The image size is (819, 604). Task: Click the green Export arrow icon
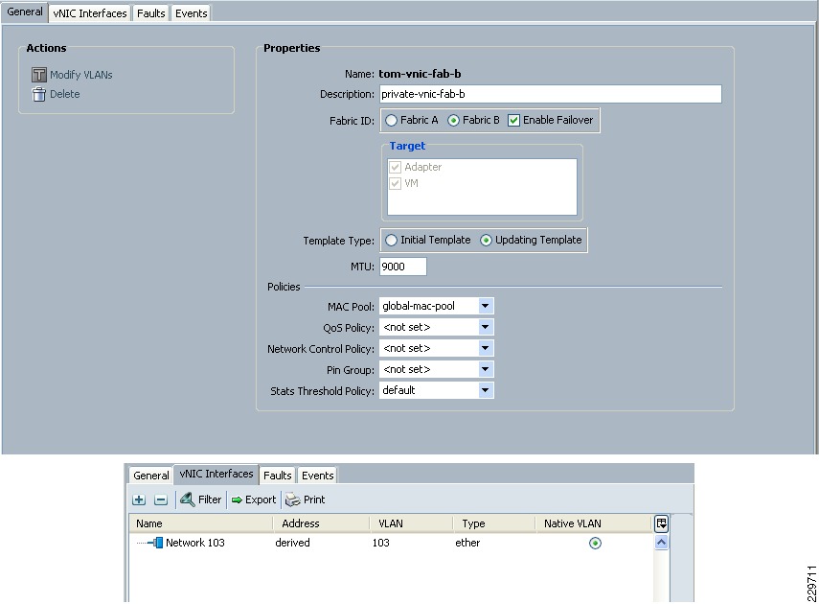[x=238, y=499]
